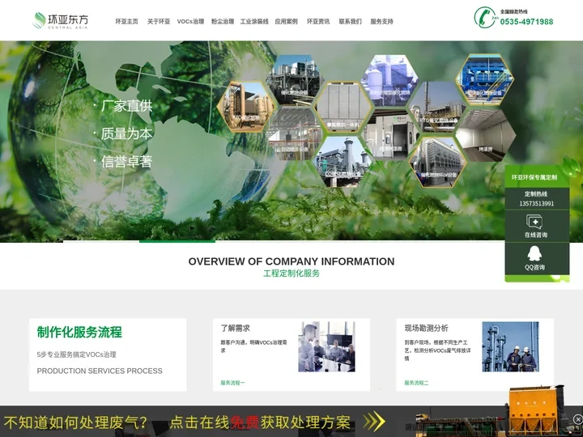Image resolution: width=583 pixels, height=437 pixels.
Task: Select the green active carousel indicator bar
Action: (x=177, y=241)
